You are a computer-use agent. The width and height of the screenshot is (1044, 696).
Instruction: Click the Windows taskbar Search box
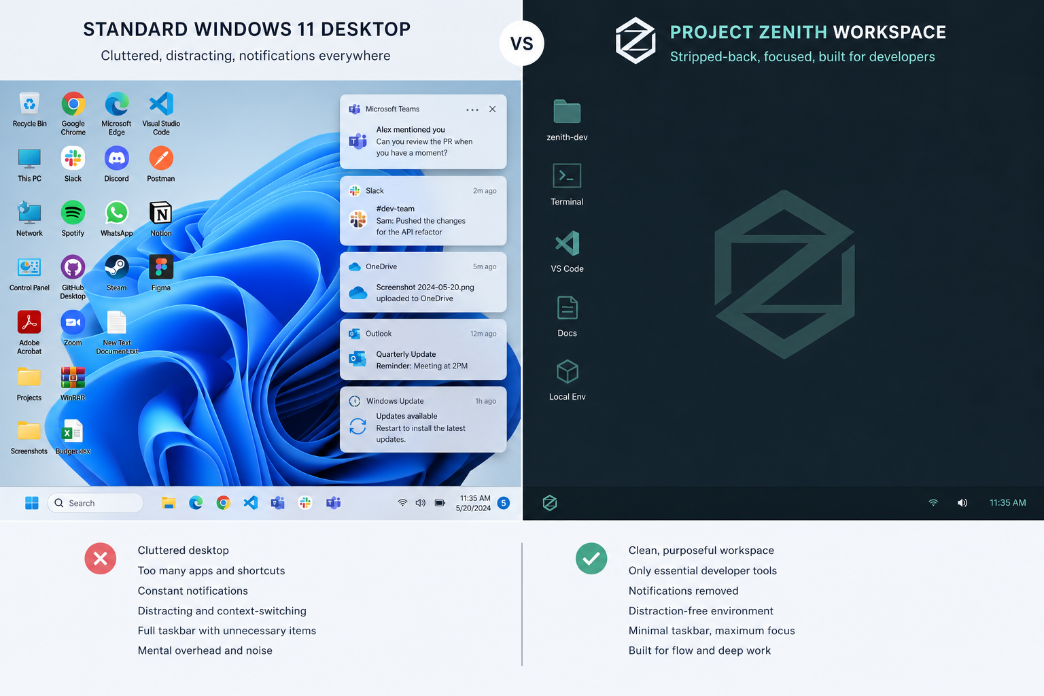tap(95, 503)
